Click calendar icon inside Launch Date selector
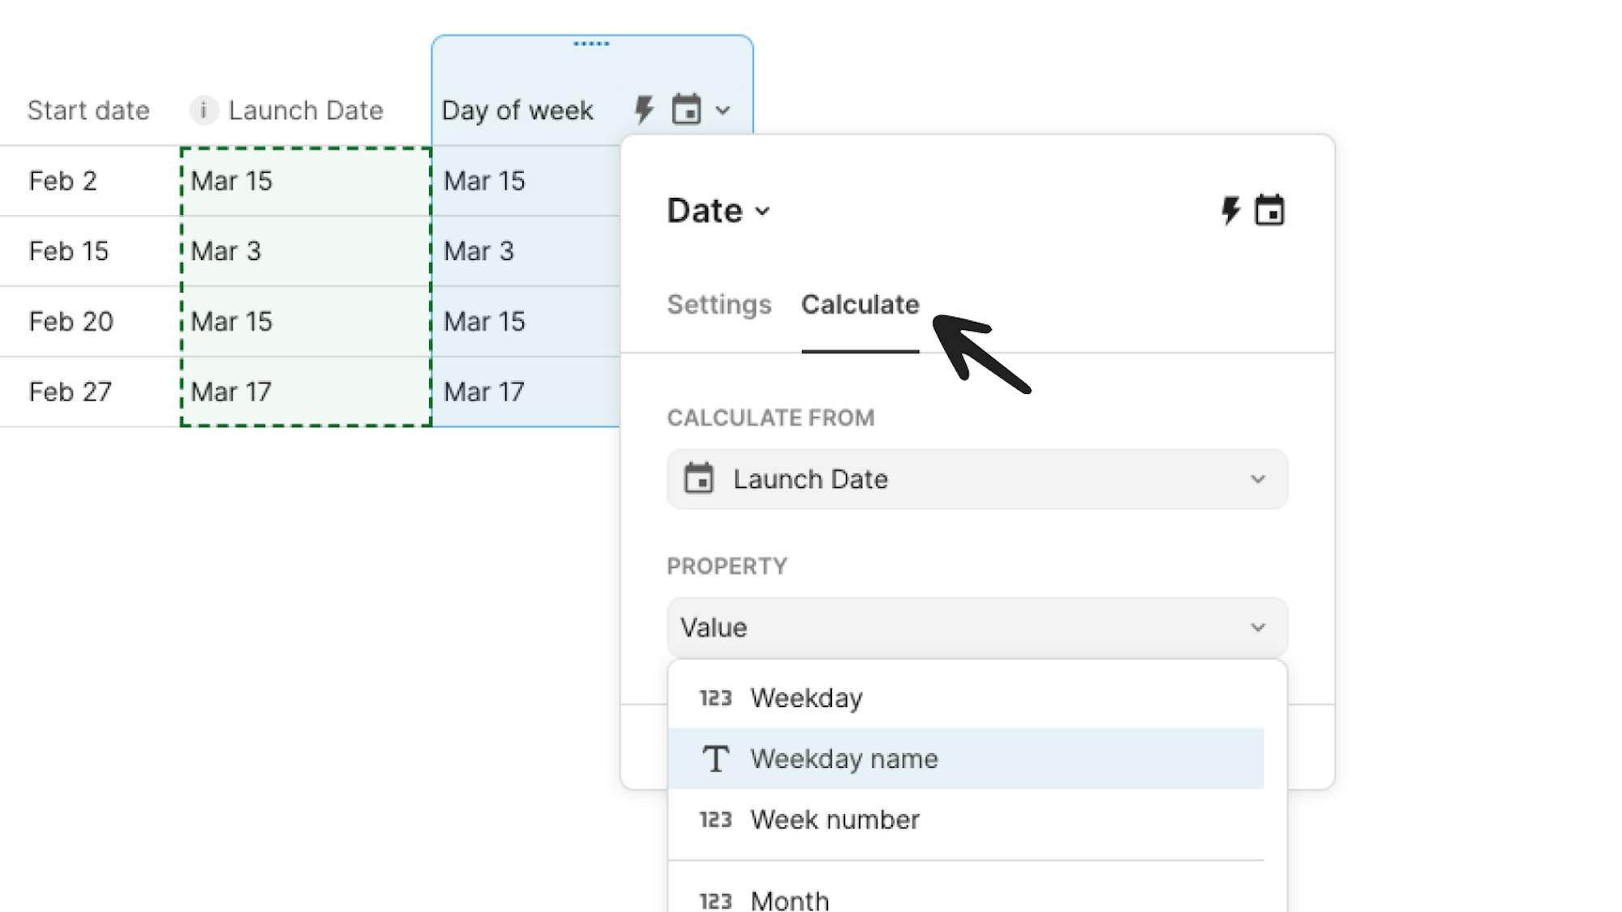 [698, 478]
